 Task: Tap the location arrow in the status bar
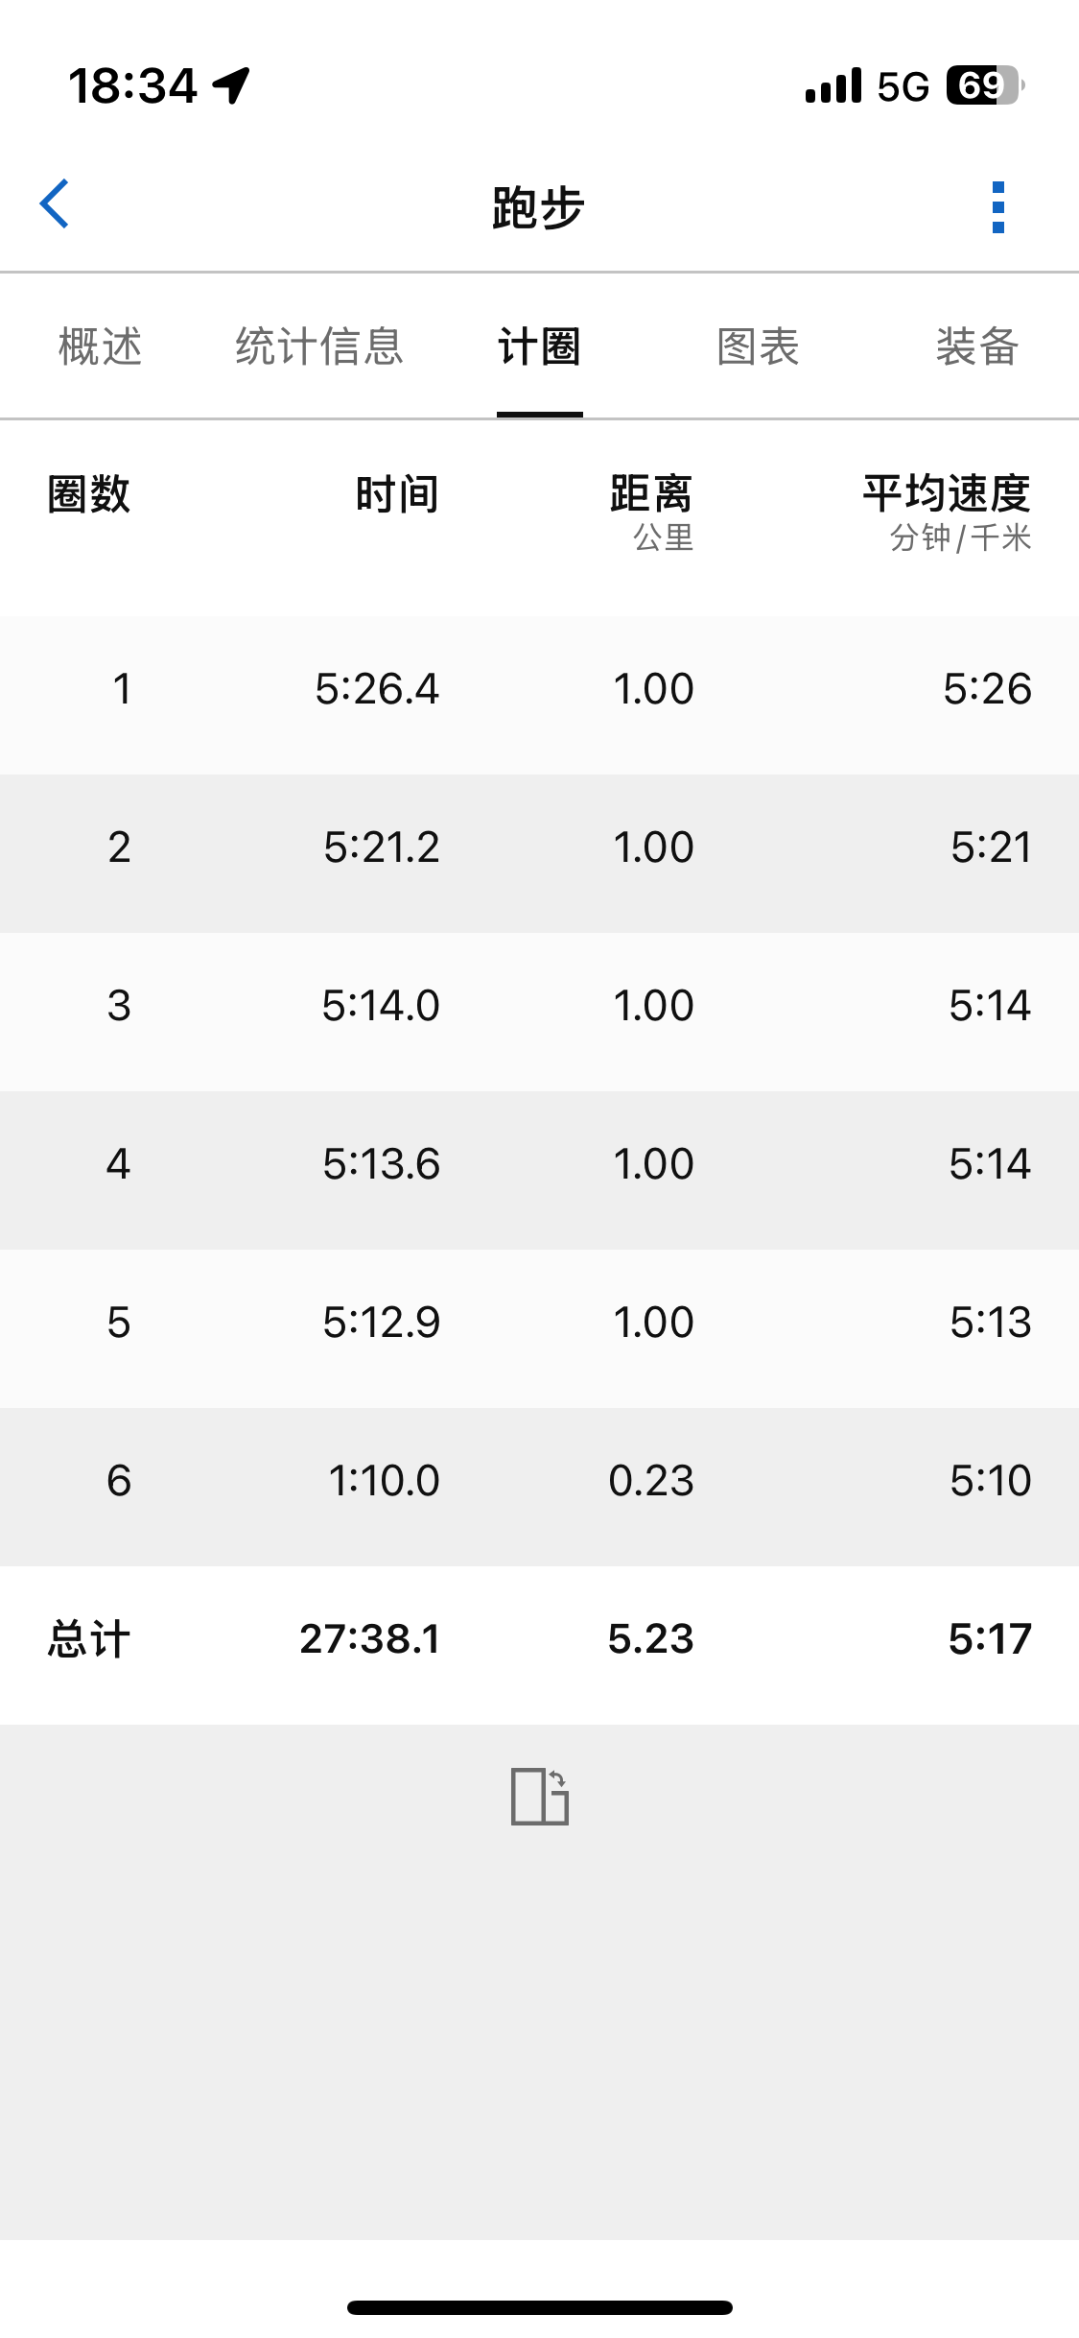231,85
